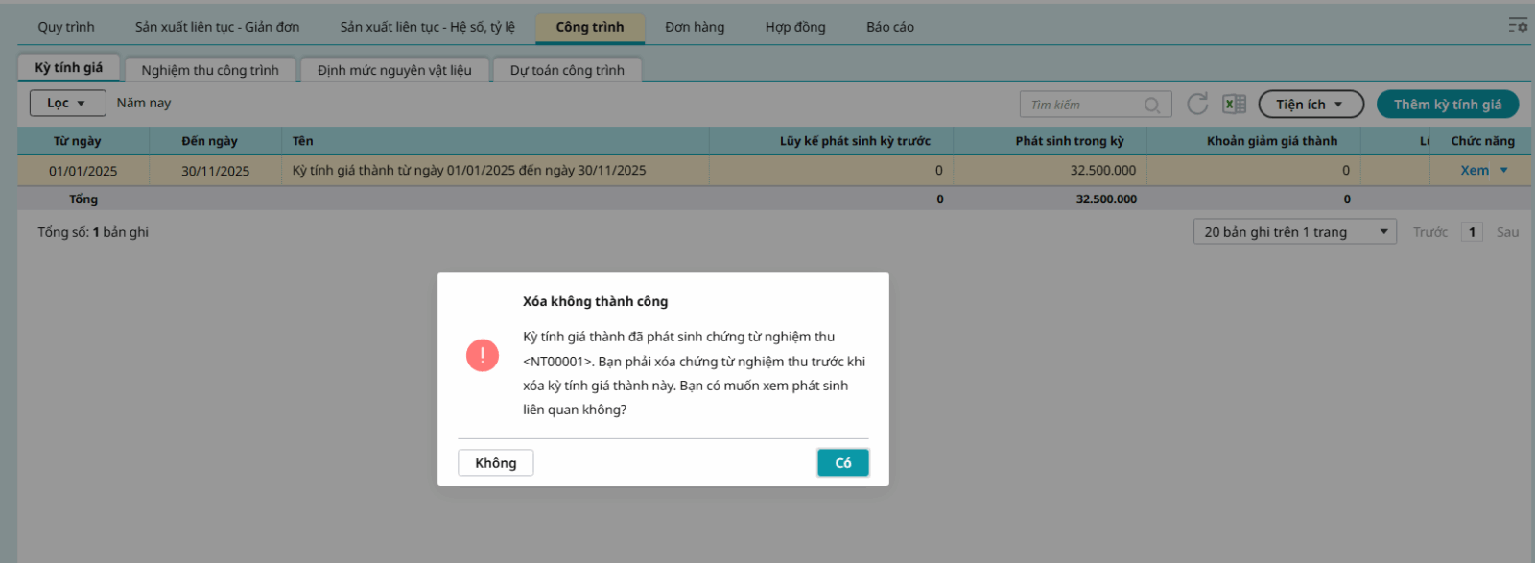Open the Định mức nguyên vật liệu tab
This screenshot has height=563, width=1535.
tap(394, 70)
